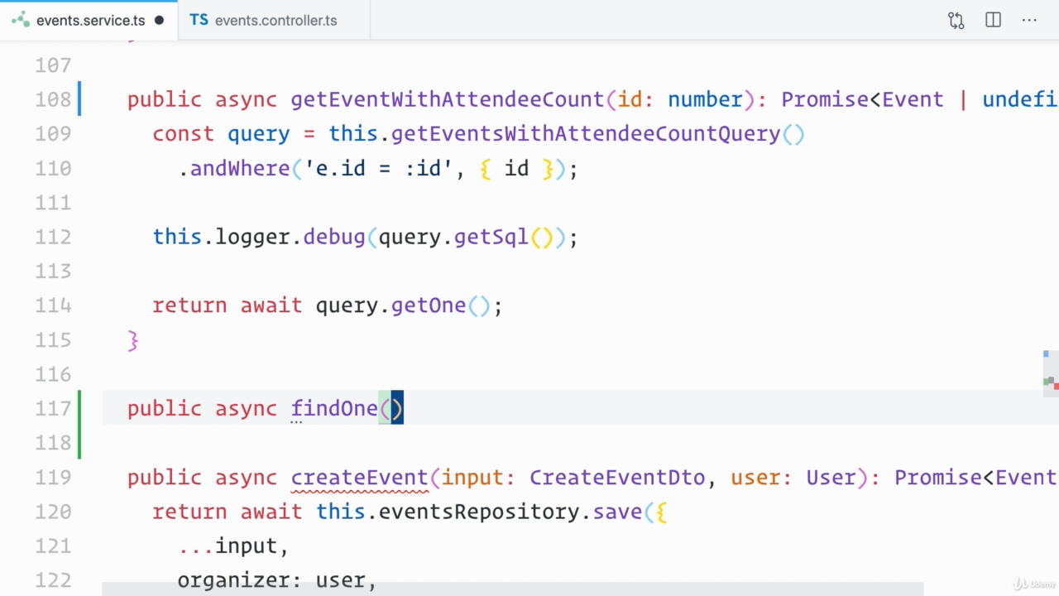Click the Udemy logo in the corner
The height and width of the screenshot is (596, 1059).
coord(1034,584)
